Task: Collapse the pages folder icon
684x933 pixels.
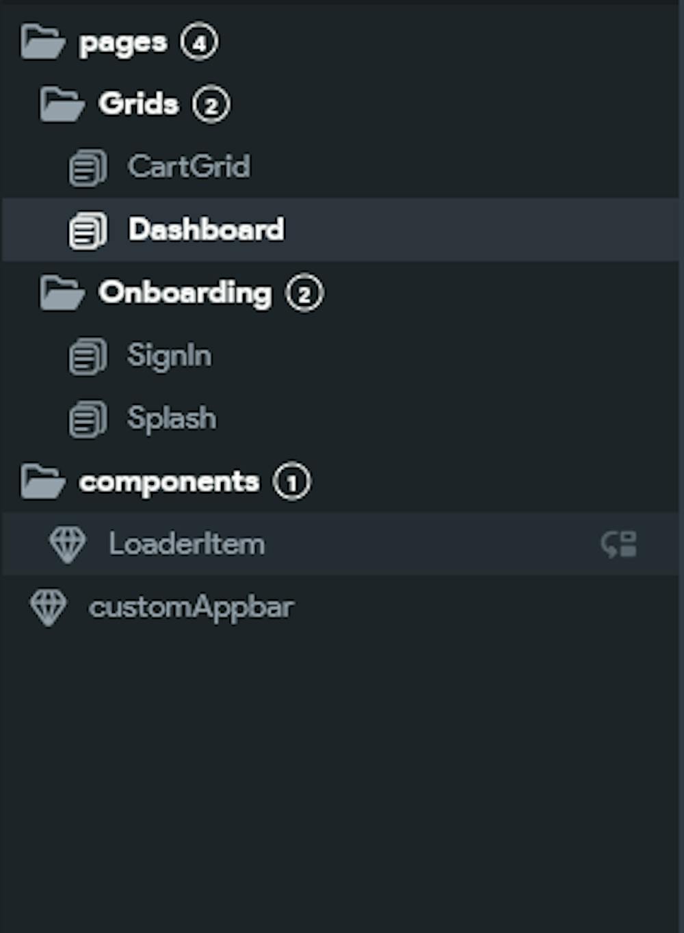Action: pos(42,42)
